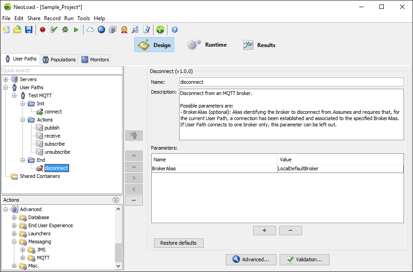413x272 pixels.
Task: Open the cloud toolbar icon
Action: point(90,30)
